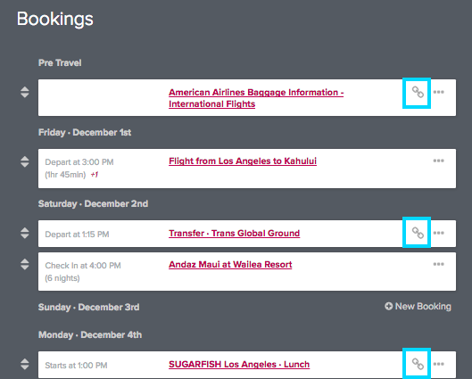Open SUGARFISH Los Angeles Lunch booking
Screen dimensions: 472x379
(x=239, y=365)
